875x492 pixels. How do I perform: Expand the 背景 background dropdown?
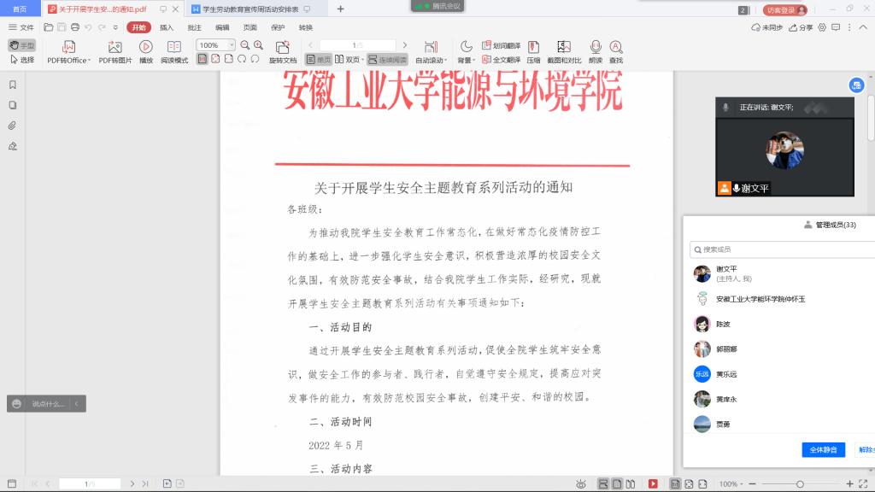466,61
